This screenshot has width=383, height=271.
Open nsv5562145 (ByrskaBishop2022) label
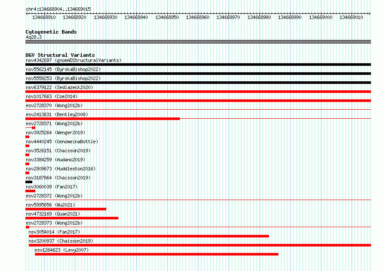(x=63, y=69)
